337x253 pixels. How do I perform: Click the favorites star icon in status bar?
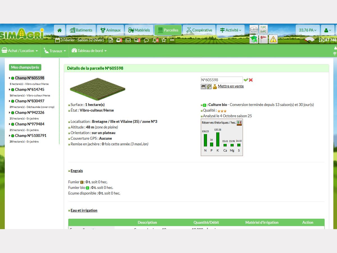point(164,40)
